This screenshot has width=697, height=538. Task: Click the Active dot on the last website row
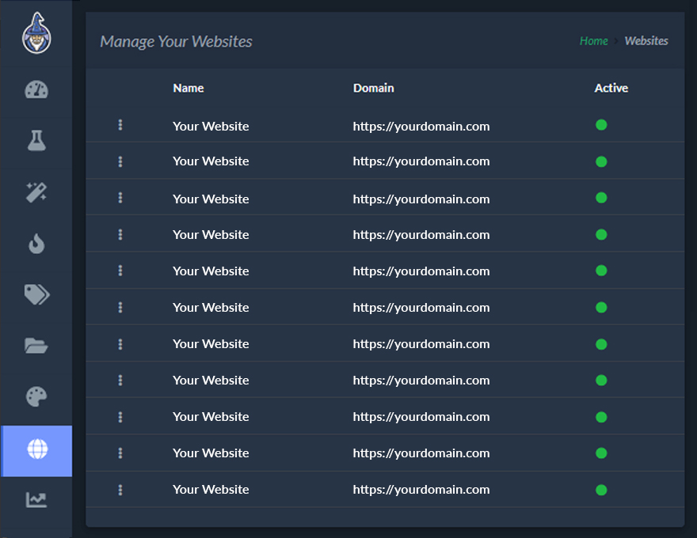click(x=601, y=489)
